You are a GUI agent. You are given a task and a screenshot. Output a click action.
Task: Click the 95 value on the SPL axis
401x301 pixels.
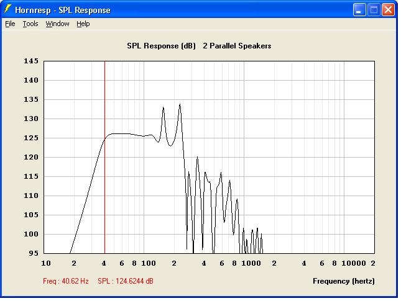point(34,253)
